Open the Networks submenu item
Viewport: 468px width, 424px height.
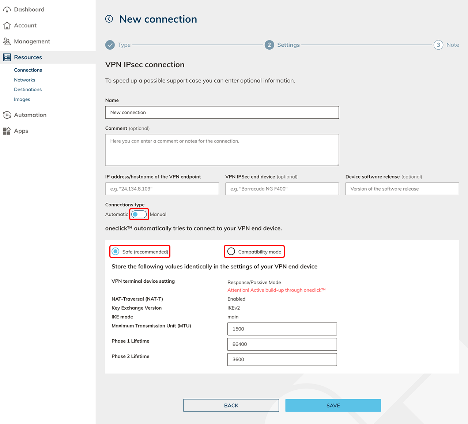(24, 80)
